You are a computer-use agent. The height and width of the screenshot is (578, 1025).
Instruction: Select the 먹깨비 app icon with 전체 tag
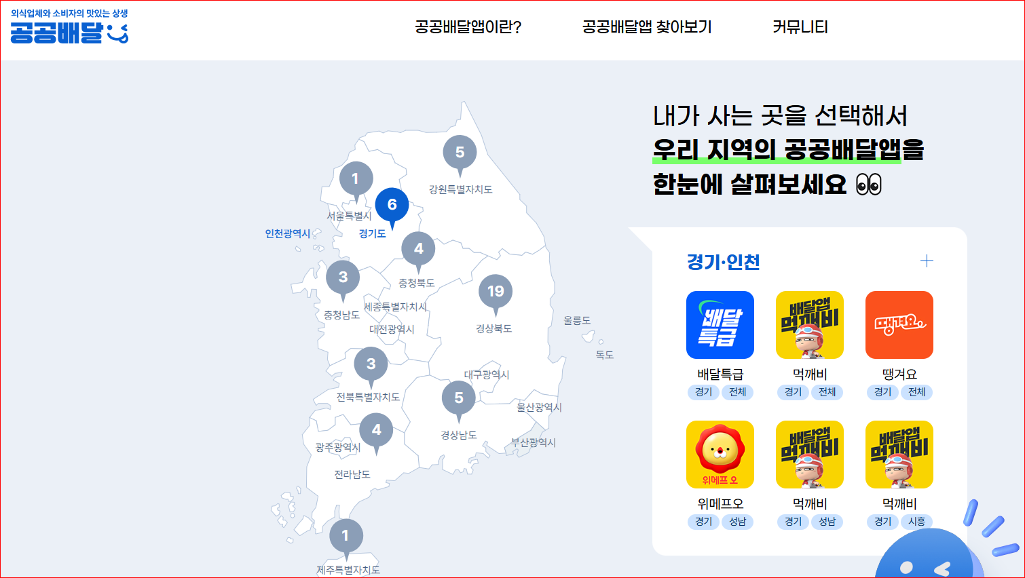pyautogui.click(x=809, y=325)
